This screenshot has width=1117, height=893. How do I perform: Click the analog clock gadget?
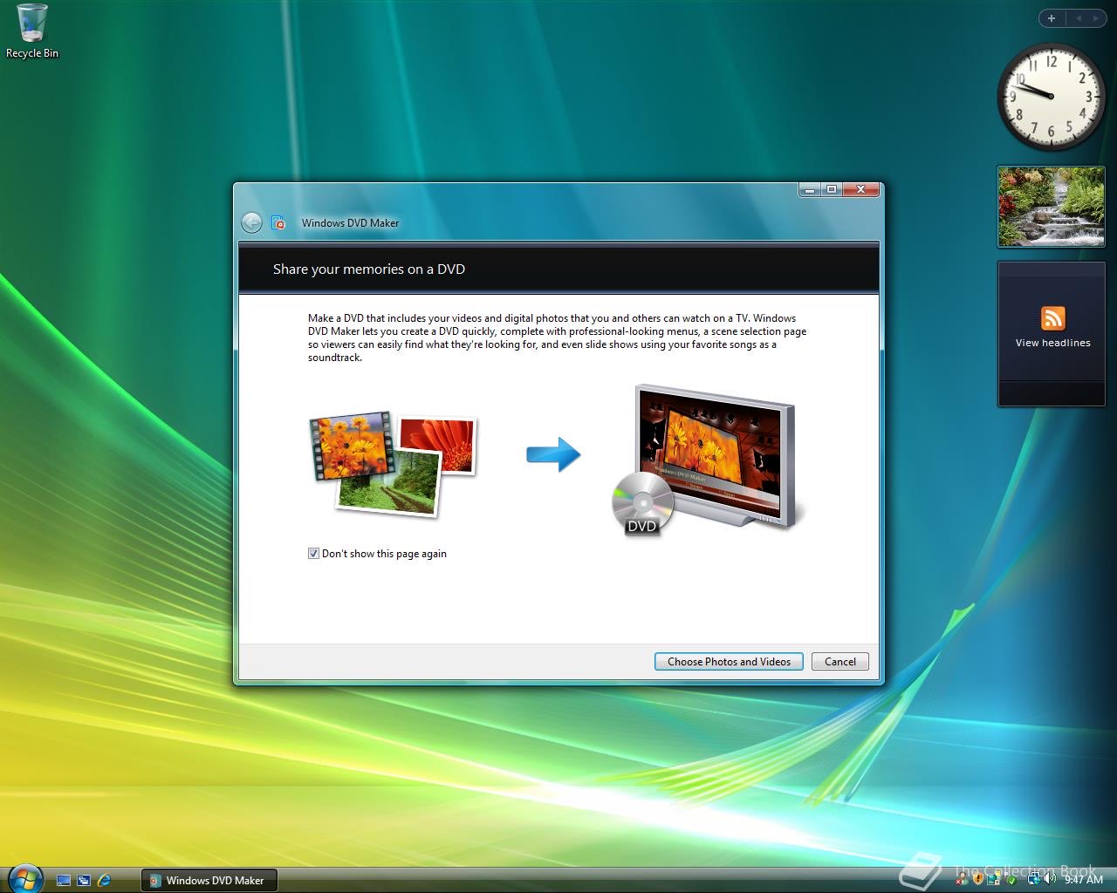pos(1052,96)
